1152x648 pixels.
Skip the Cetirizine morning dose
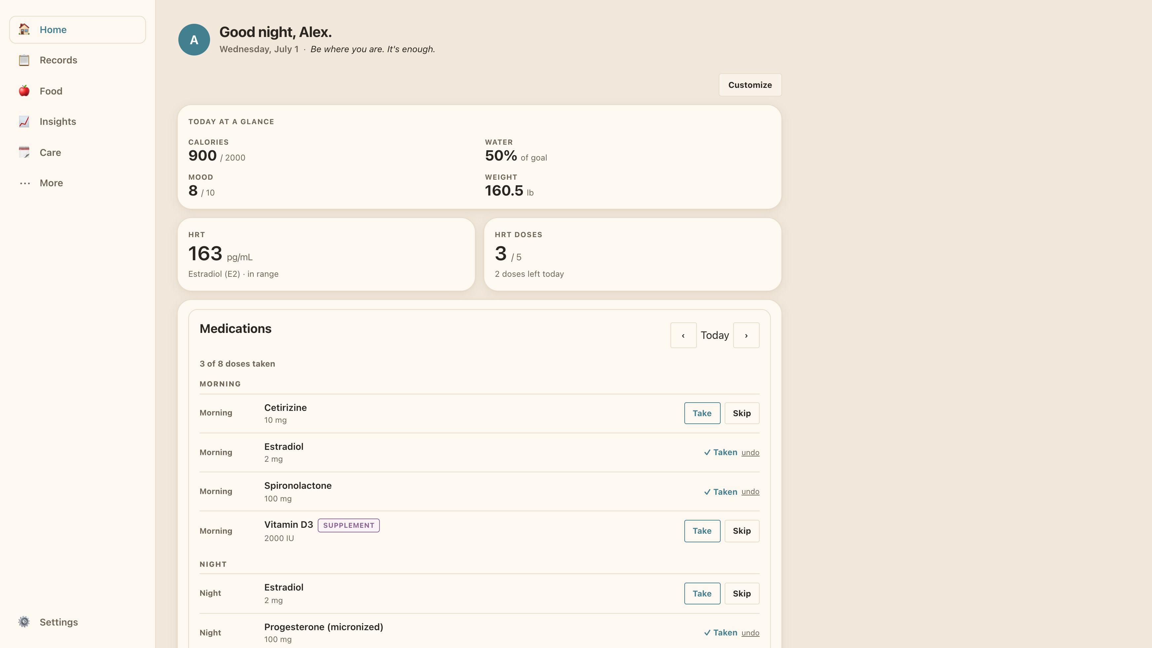click(x=741, y=413)
